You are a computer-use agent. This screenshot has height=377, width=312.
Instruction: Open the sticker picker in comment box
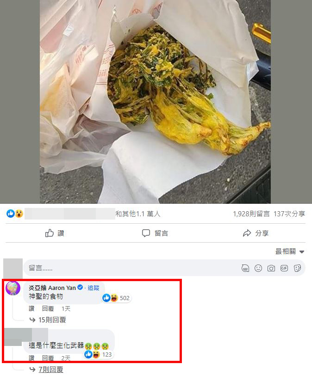(x=297, y=268)
